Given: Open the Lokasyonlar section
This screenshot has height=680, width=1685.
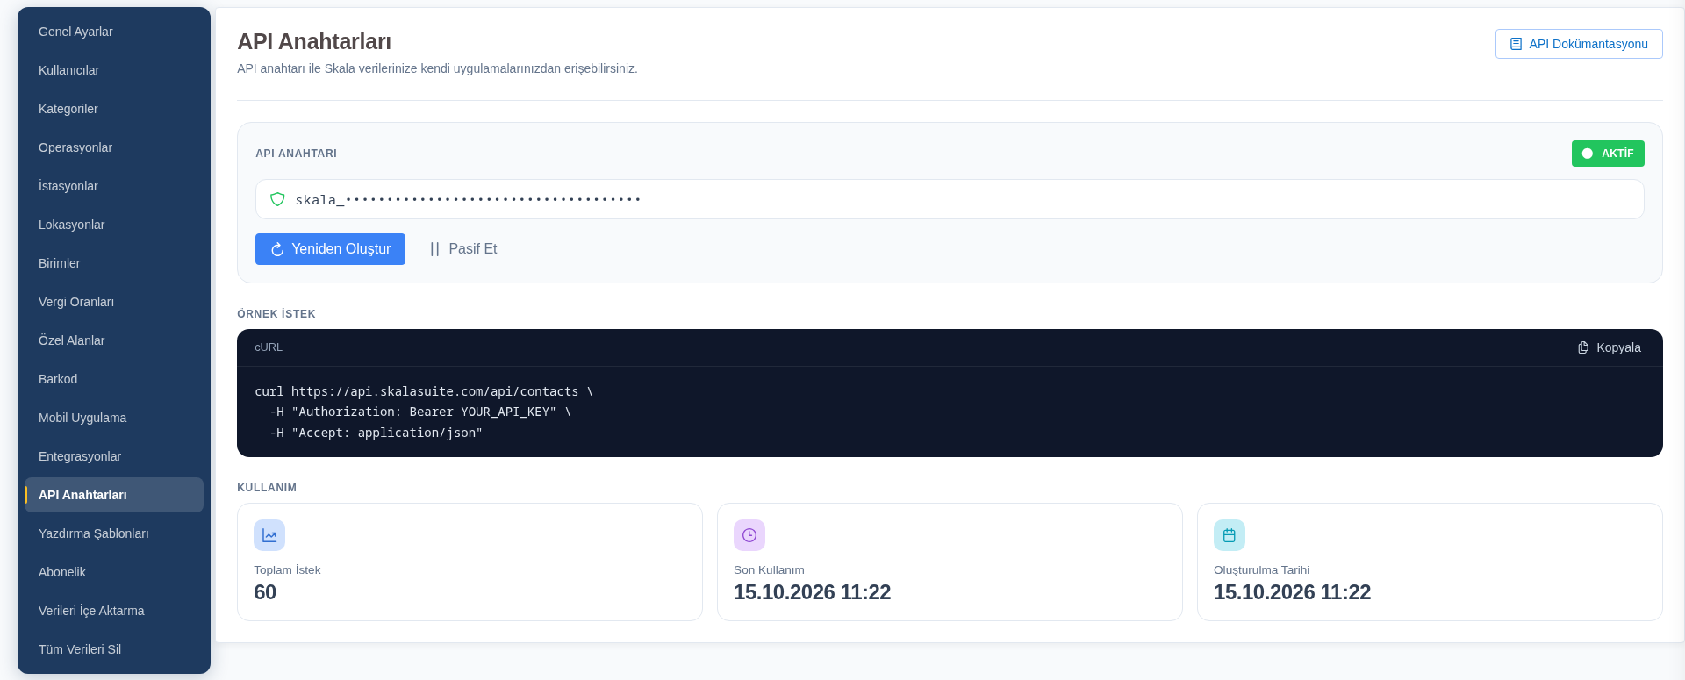Looking at the screenshot, I should [x=114, y=225].
